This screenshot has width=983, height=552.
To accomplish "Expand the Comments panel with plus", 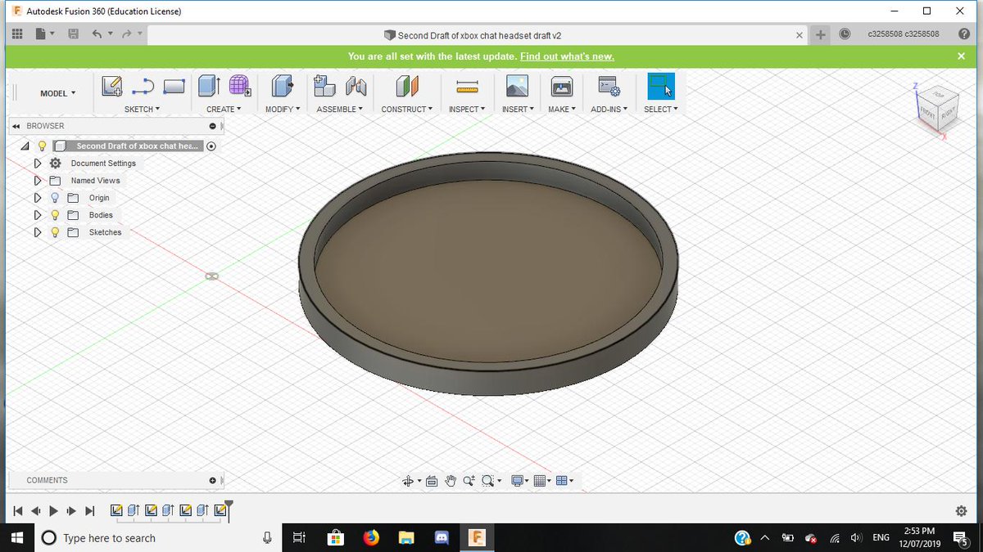I will coord(212,480).
